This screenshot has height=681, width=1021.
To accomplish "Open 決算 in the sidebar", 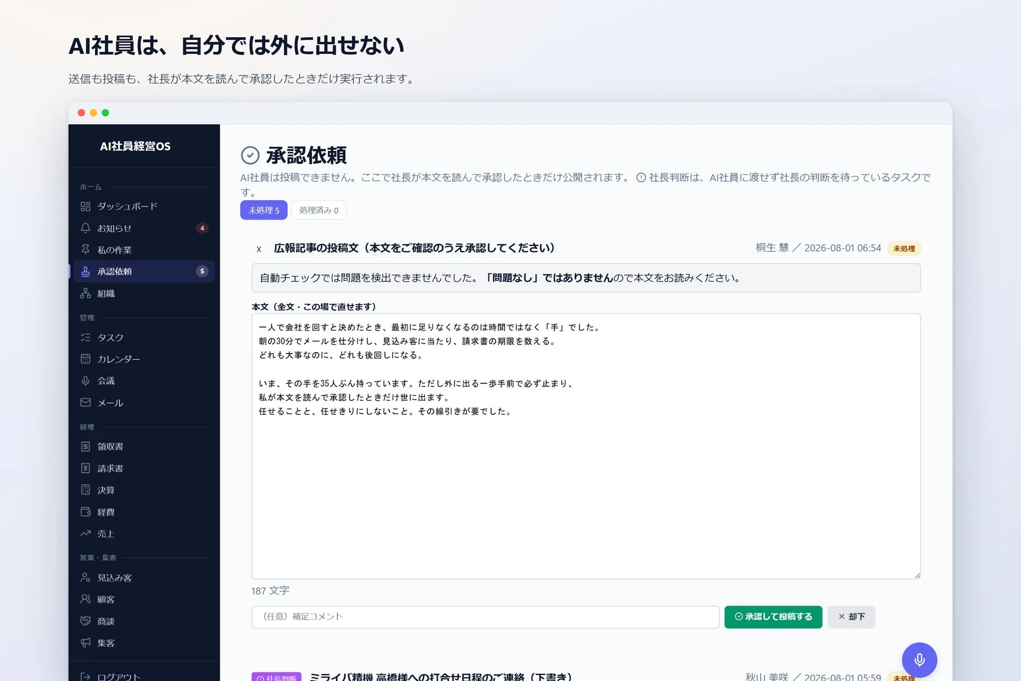I will 144,490.
